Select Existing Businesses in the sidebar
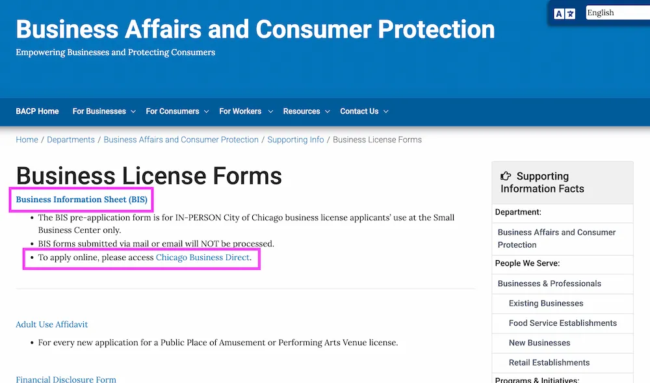650x383 pixels. pyautogui.click(x=547, y=303)
